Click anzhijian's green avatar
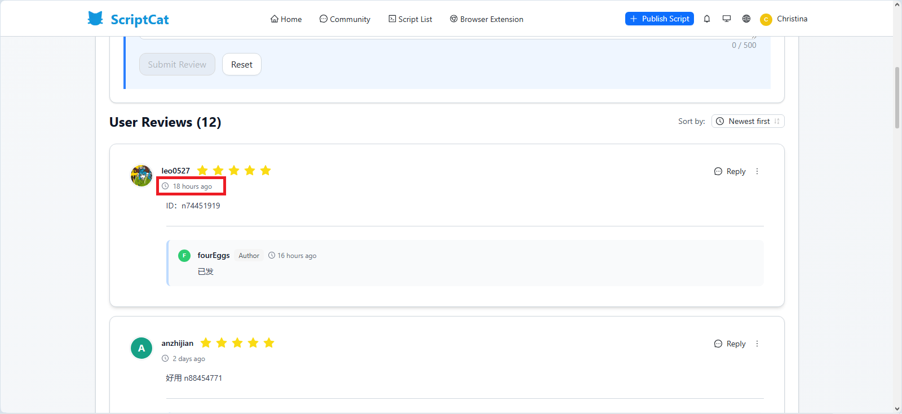Screen dimensions: 902x414 142,348
